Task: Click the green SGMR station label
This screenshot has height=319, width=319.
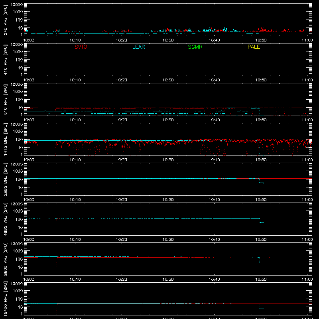Action: tap(195, 47)
